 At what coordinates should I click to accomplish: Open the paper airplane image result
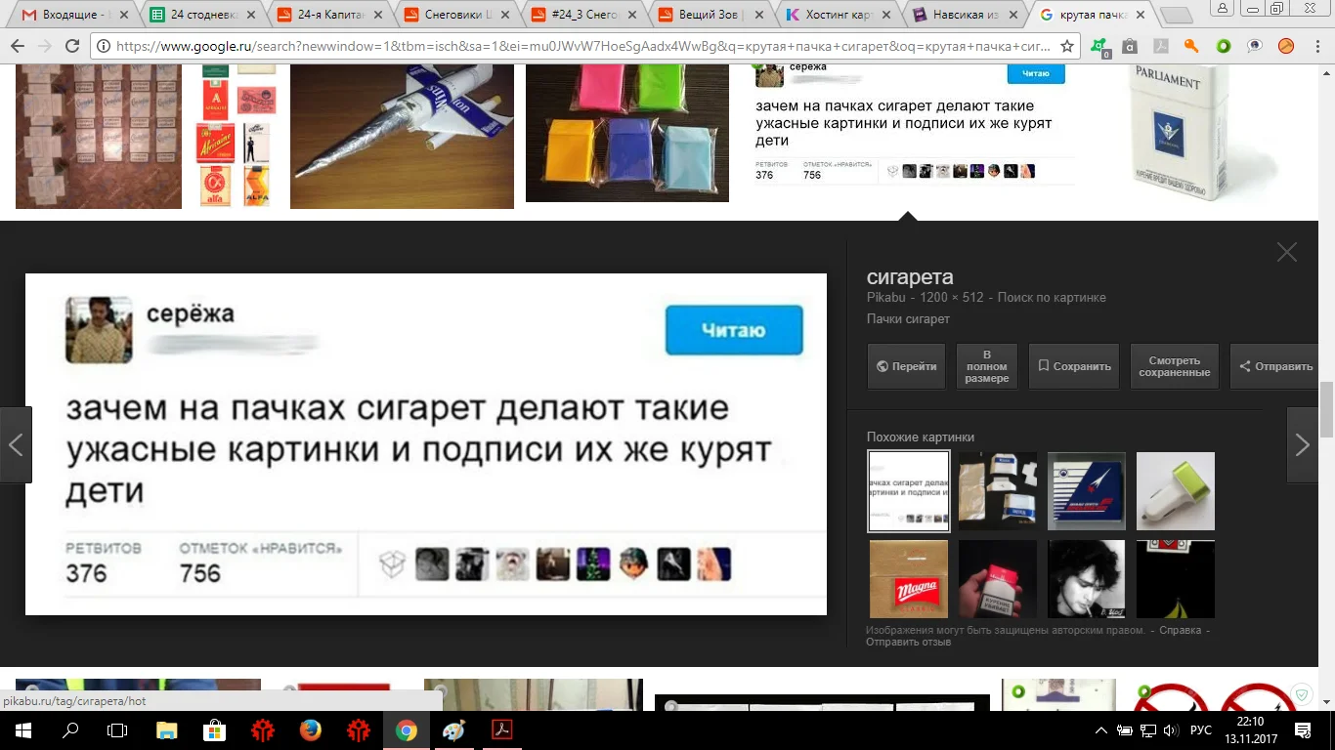click(402, 137)
